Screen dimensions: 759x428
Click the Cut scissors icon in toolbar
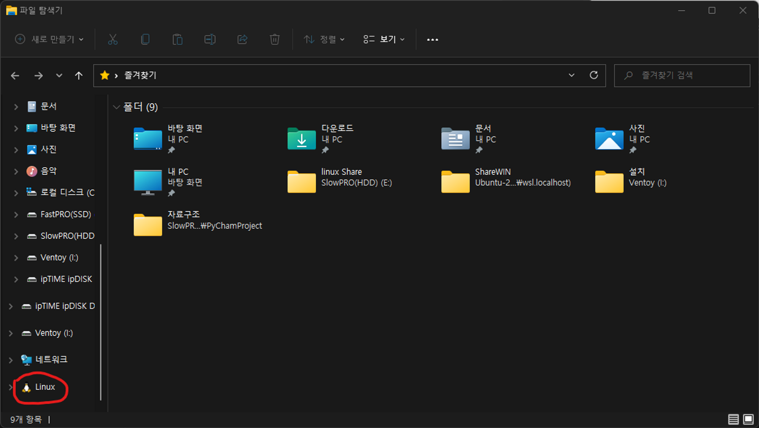pos(113,39)
